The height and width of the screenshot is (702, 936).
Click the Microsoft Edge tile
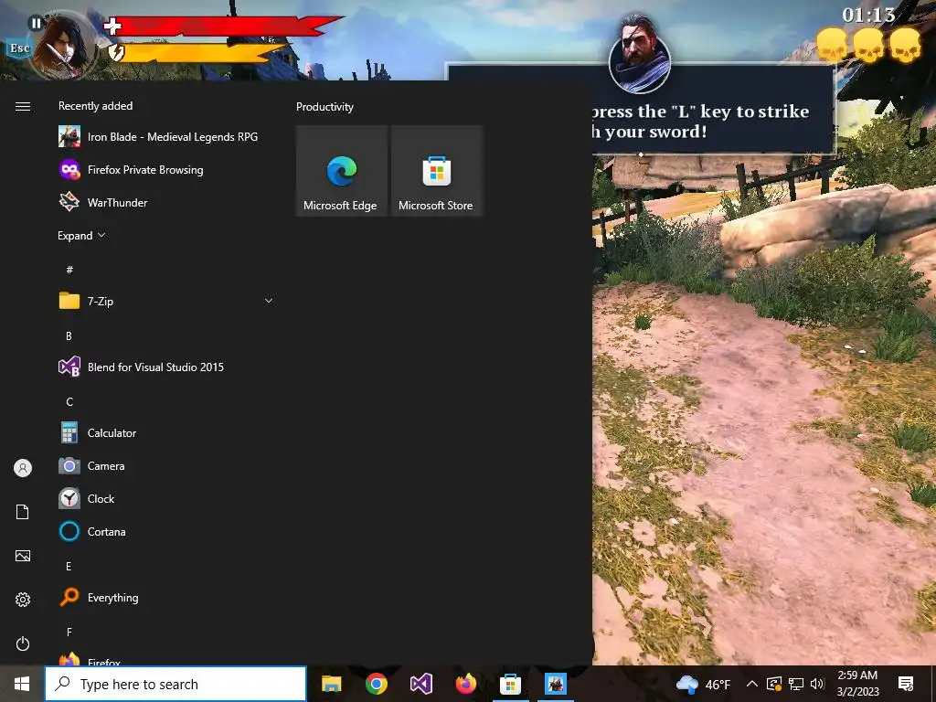click(x=342, y=171)
